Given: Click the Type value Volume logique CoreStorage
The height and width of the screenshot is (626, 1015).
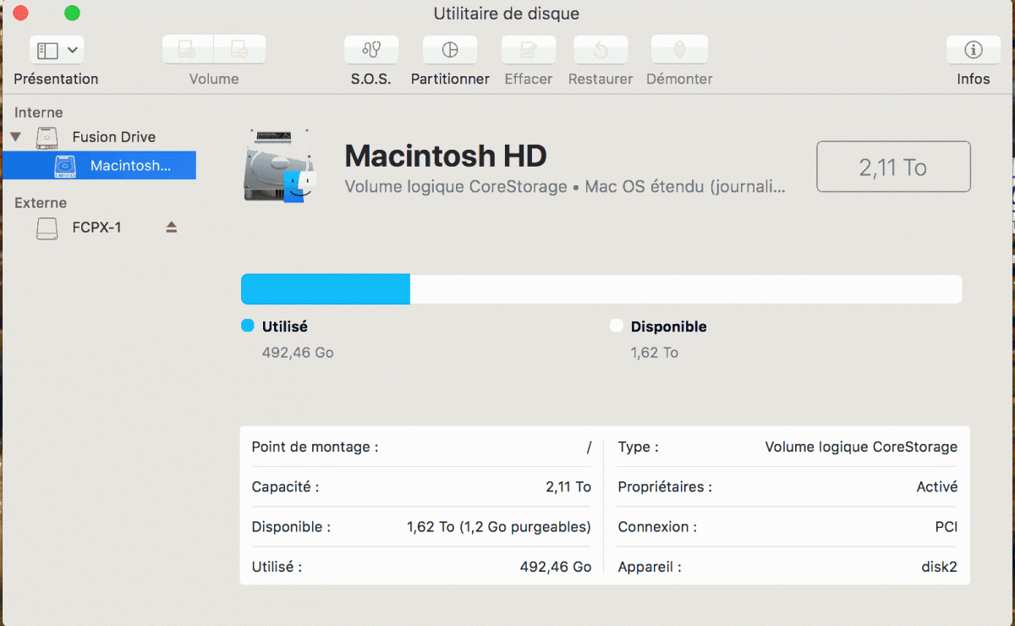Looking at the screenshot, I should tap(861, 447).
